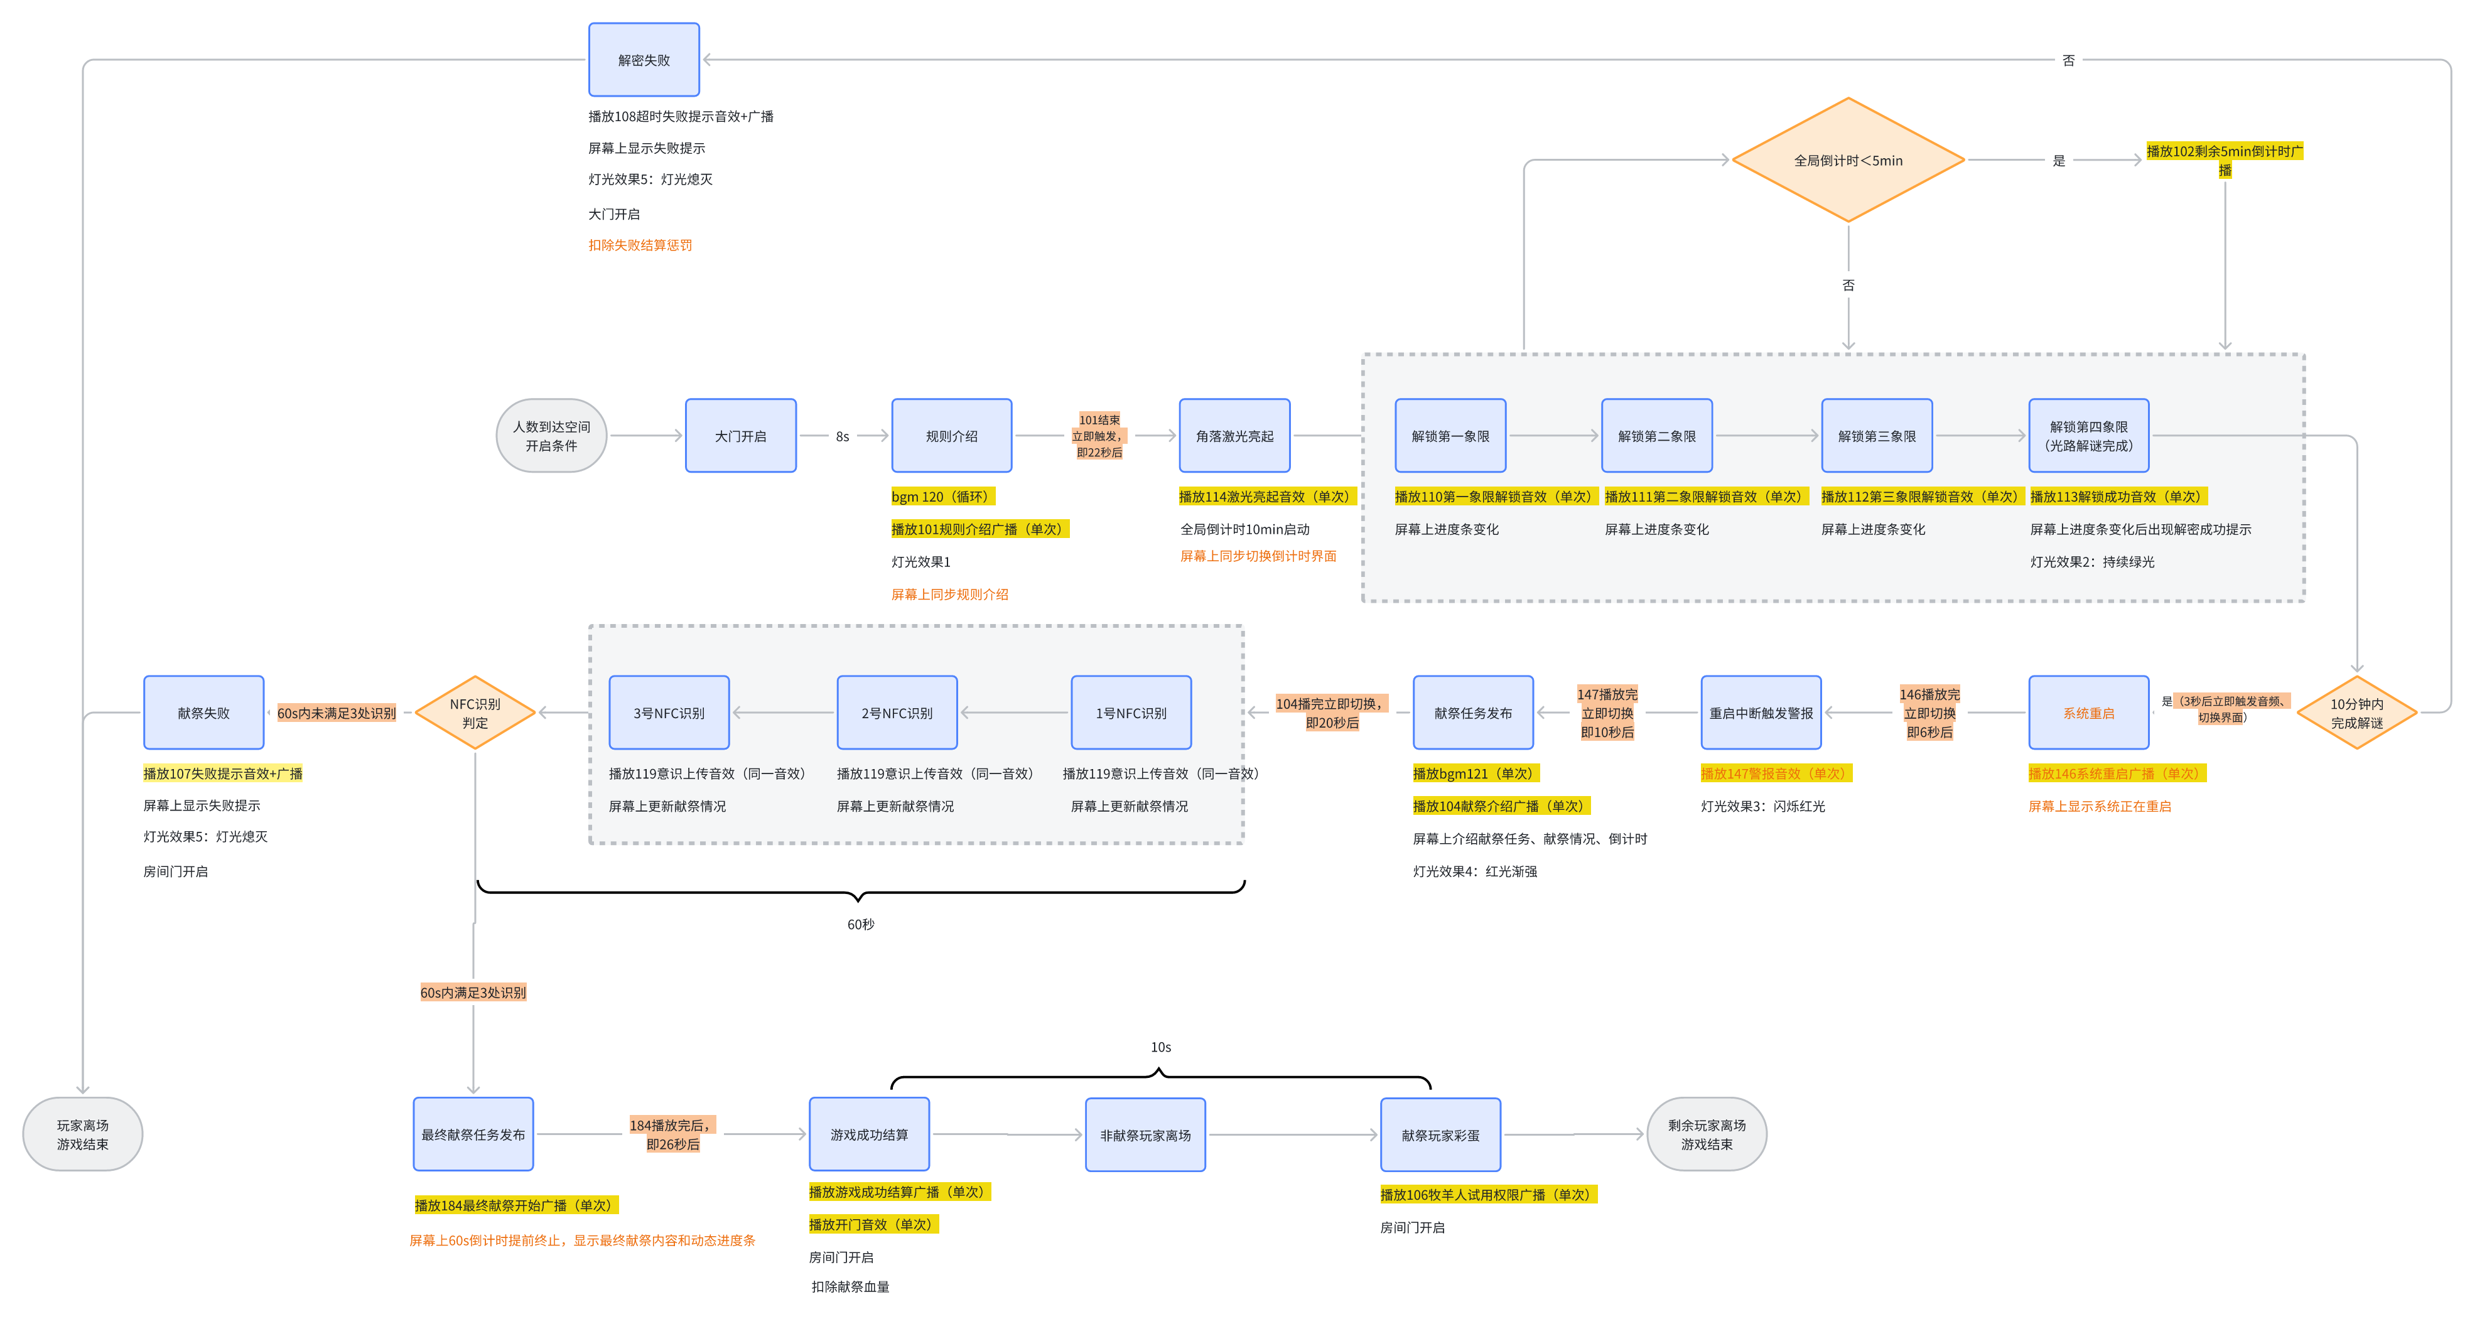Click the 屏幕上同步切换倒计时界面 text
Screen dimensions: 2482x1319
coord(1258,556)
